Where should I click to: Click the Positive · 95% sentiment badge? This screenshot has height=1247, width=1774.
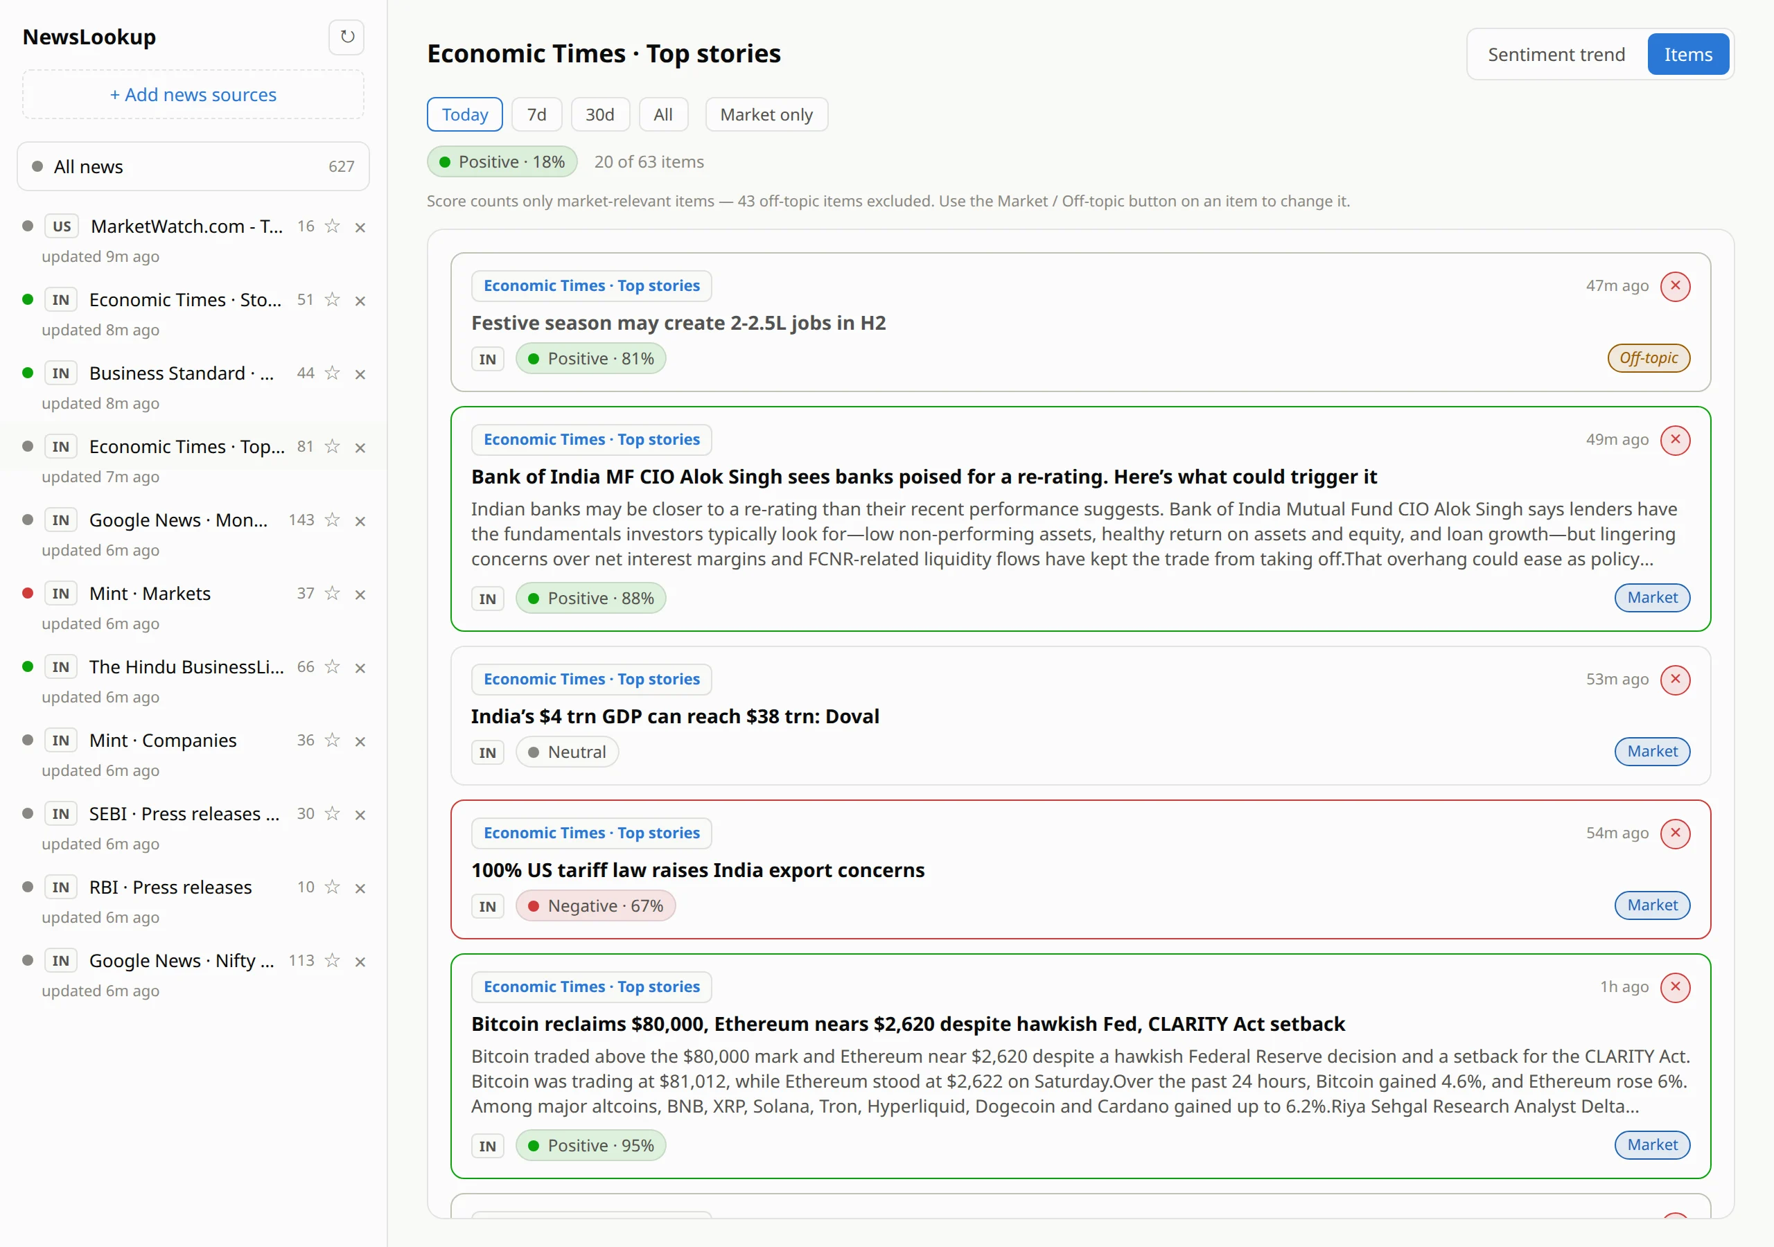[591, 1145]
